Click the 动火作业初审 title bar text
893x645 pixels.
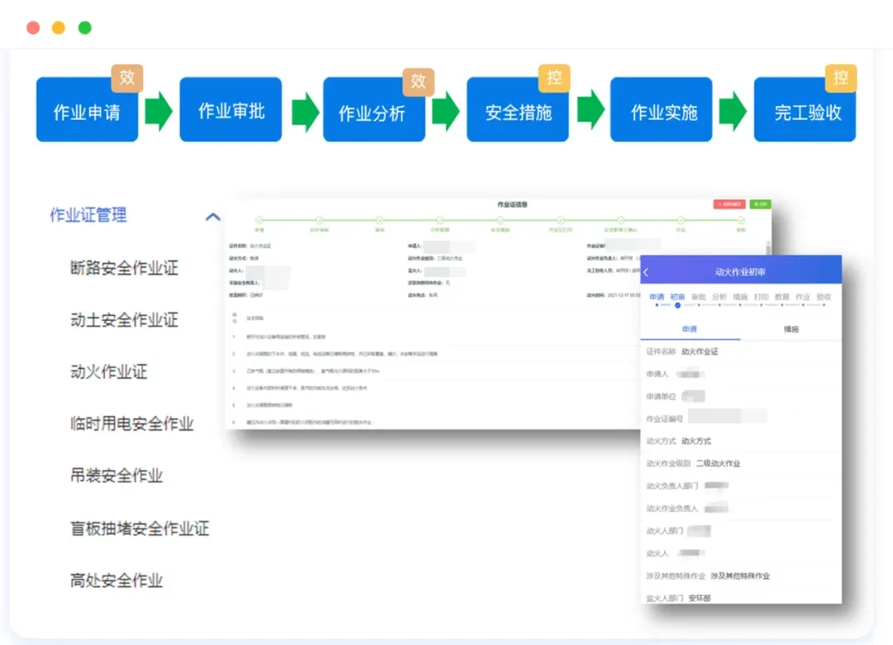740,272
